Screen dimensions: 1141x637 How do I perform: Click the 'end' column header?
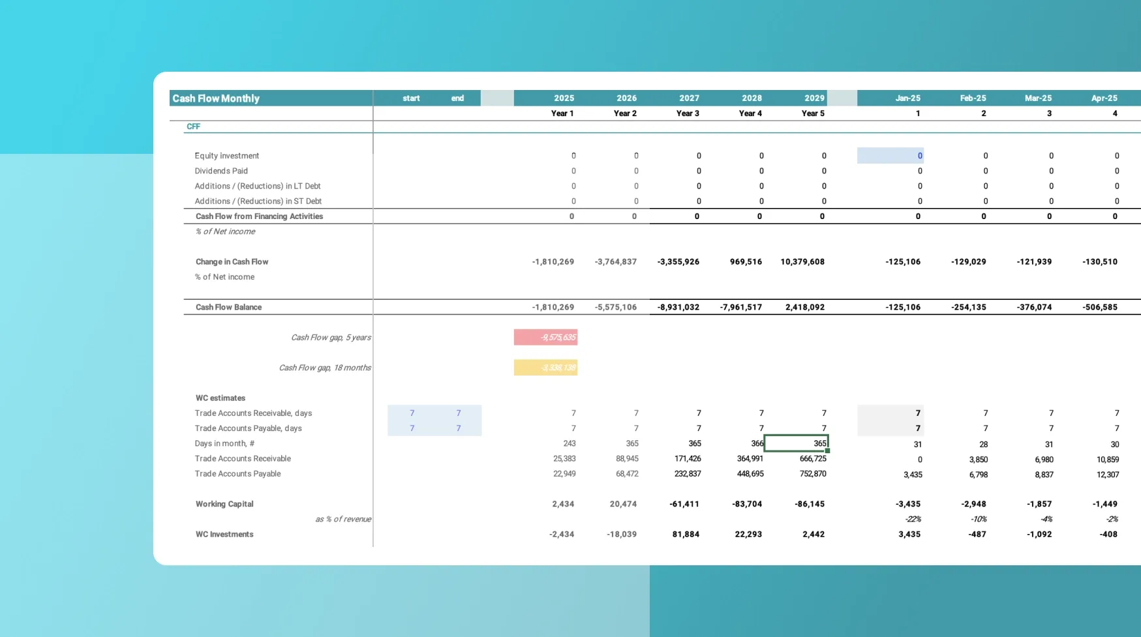pyautogui.click(x=457, y=98)
